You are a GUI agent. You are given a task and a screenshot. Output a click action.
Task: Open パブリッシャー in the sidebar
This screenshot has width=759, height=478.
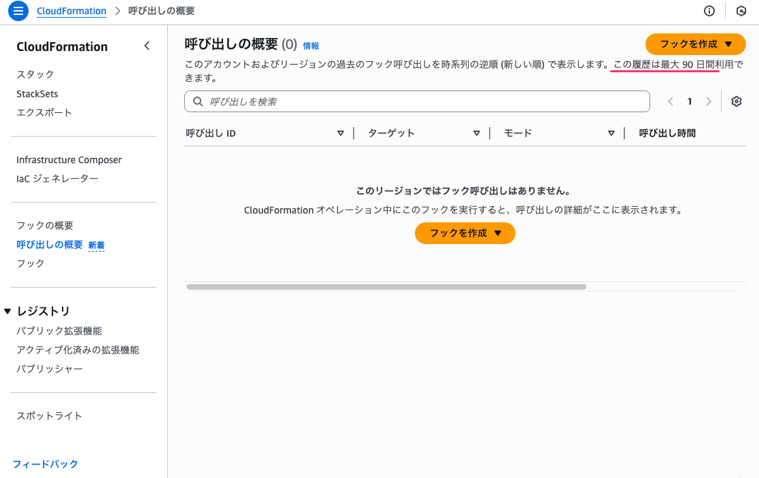pyautogui.click(x=50, y=369)
